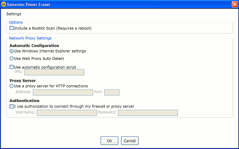The height and width of the screenshot is (149, 239).
Task: Click the Settings heading text
Action: coord(14,14)
